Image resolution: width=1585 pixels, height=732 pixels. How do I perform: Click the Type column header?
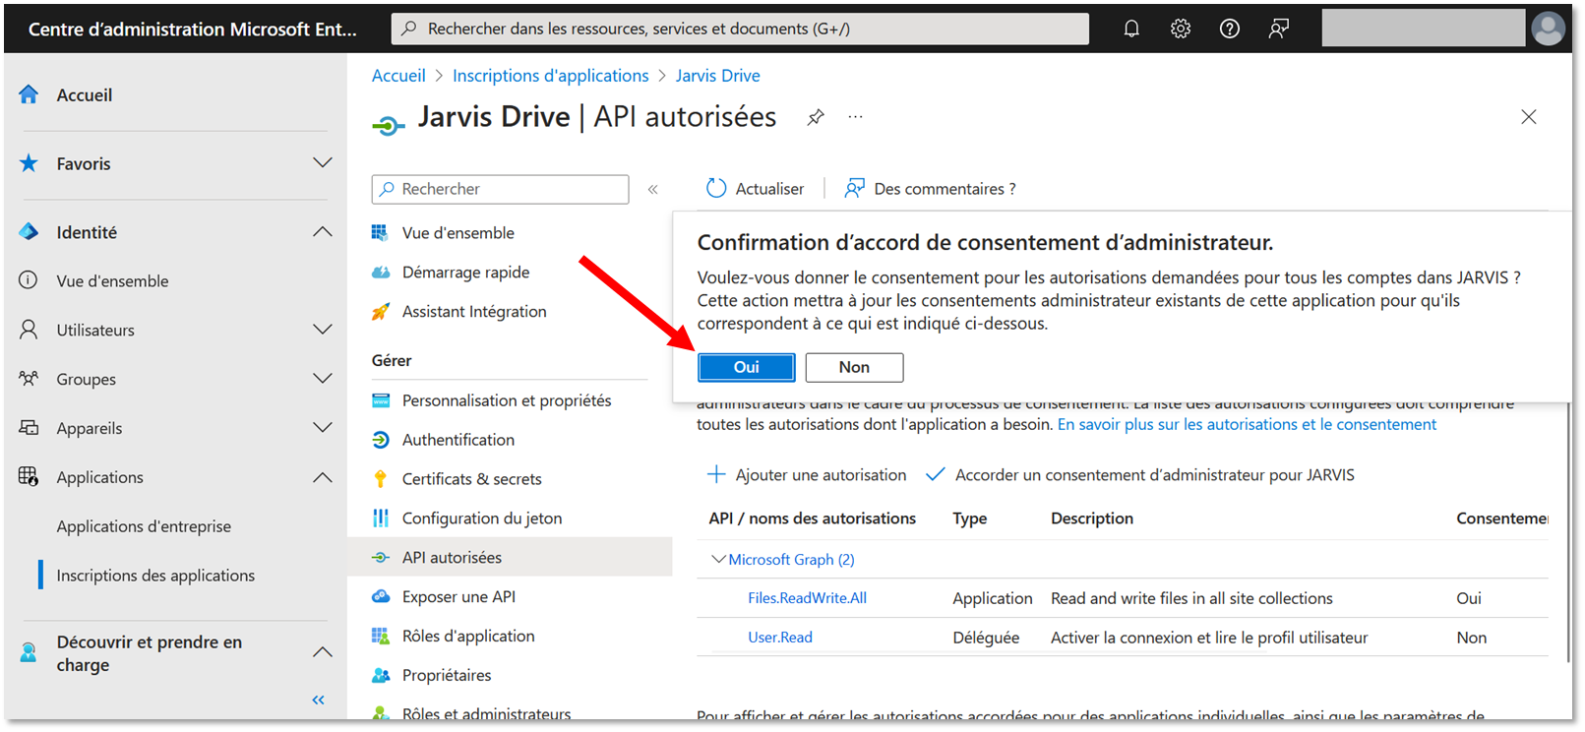[970, 518]
